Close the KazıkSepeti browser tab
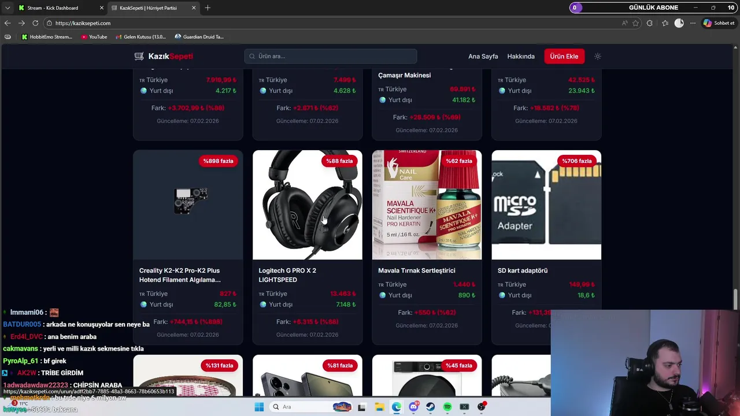The width and height of the screenshot is (740, 416). pos(194,8)
